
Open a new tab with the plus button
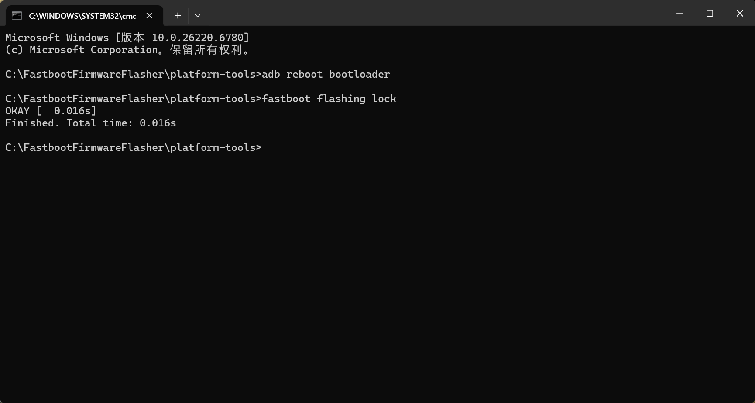(178, 16)
